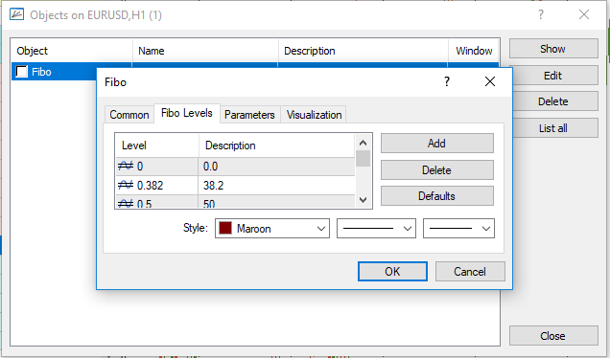
Task: Click the levels list scroll down arrow
Action: (x=363, y=200)
